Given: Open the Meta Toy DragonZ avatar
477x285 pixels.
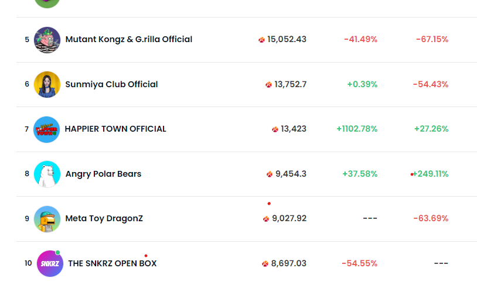Looking at the screenshot, I should coord(47,219).
